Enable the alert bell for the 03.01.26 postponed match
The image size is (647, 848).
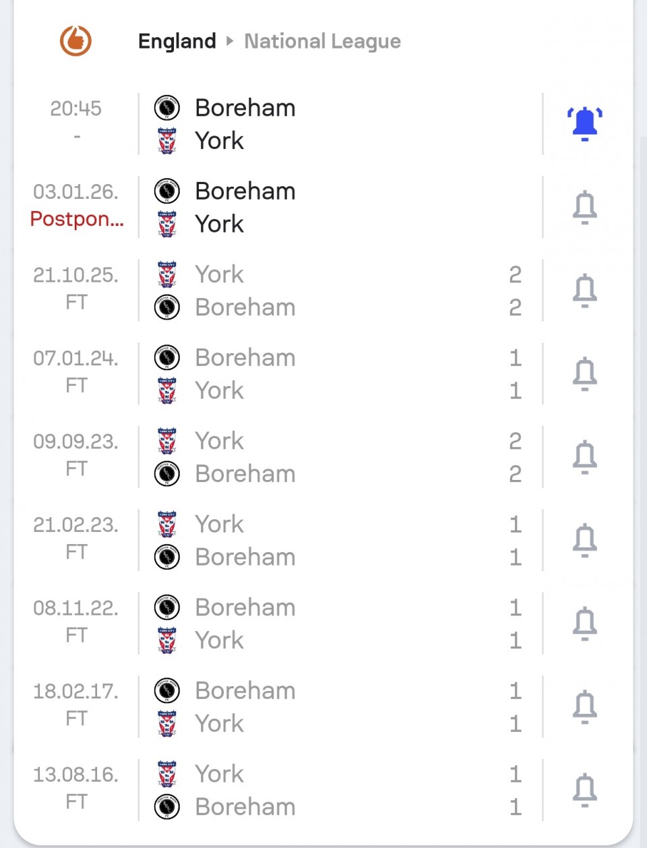point(584,207)
